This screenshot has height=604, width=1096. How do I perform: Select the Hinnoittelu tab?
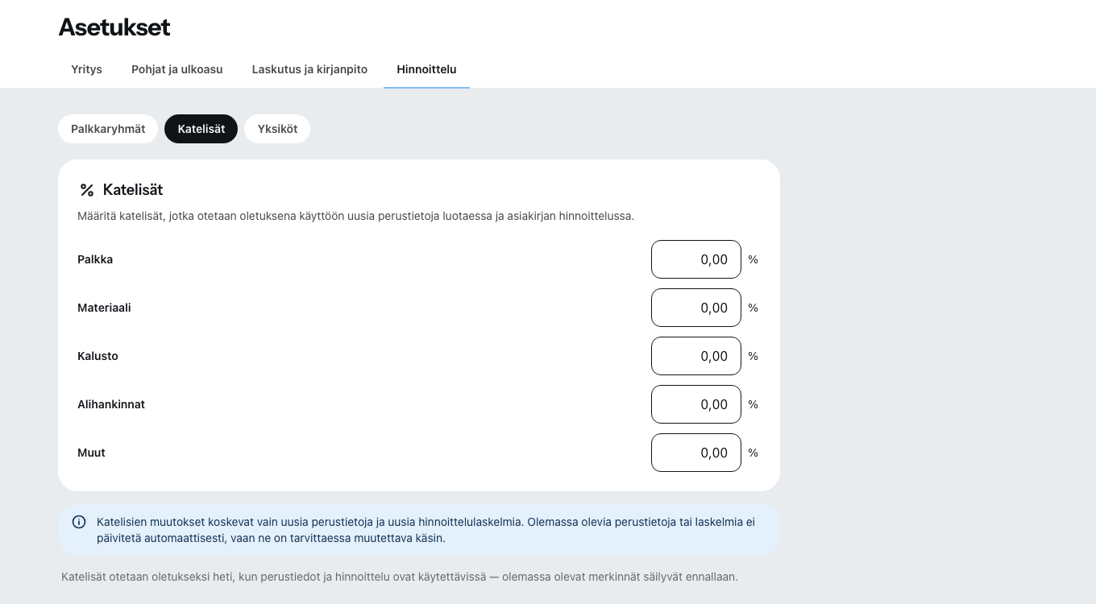coord(426,69)
